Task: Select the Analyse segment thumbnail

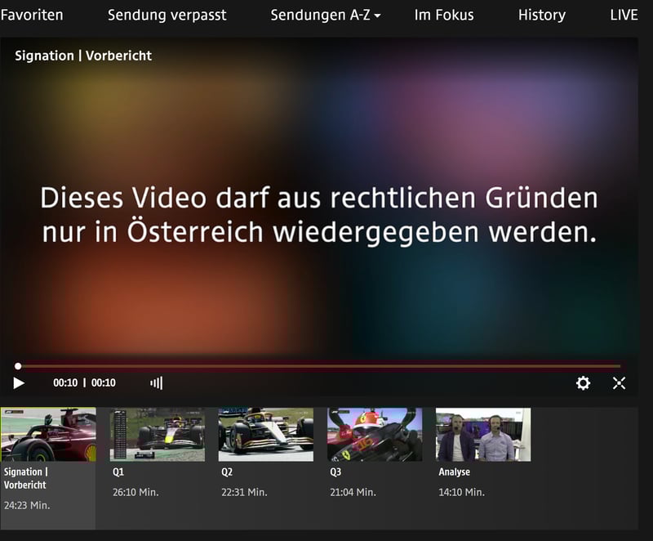Action: 483,434
